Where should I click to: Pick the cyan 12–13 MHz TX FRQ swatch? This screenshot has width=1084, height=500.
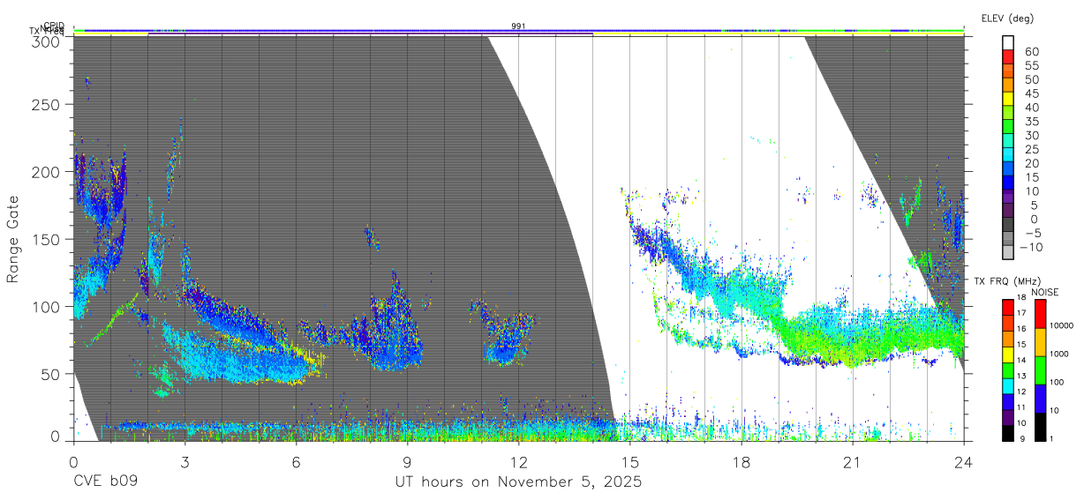(x=1008, y=385)
